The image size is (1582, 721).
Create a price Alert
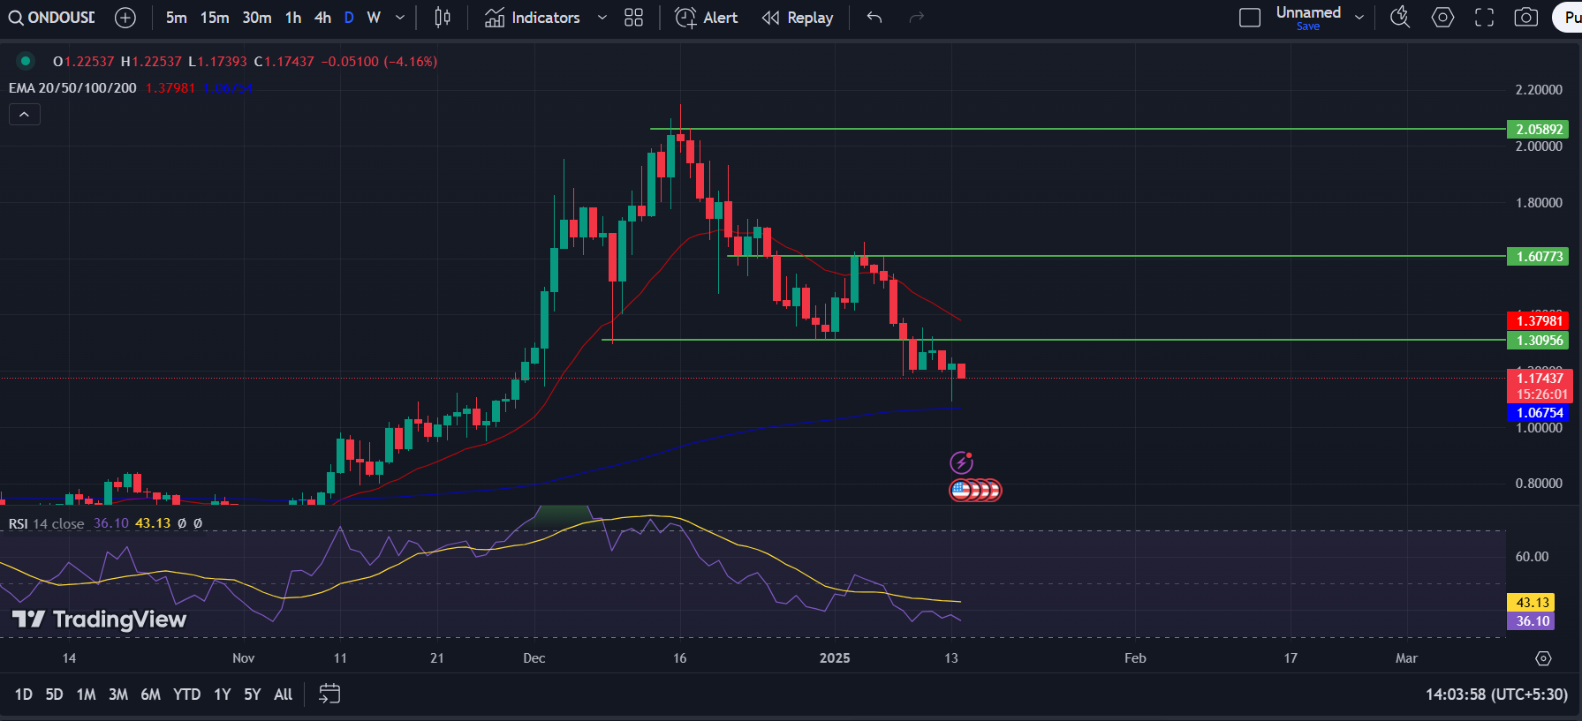[707, 18]
